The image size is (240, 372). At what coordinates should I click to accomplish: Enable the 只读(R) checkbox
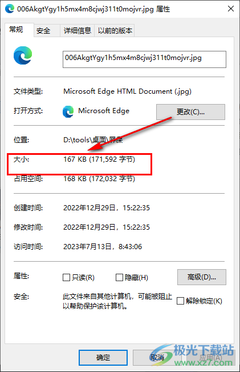[66, 277]
